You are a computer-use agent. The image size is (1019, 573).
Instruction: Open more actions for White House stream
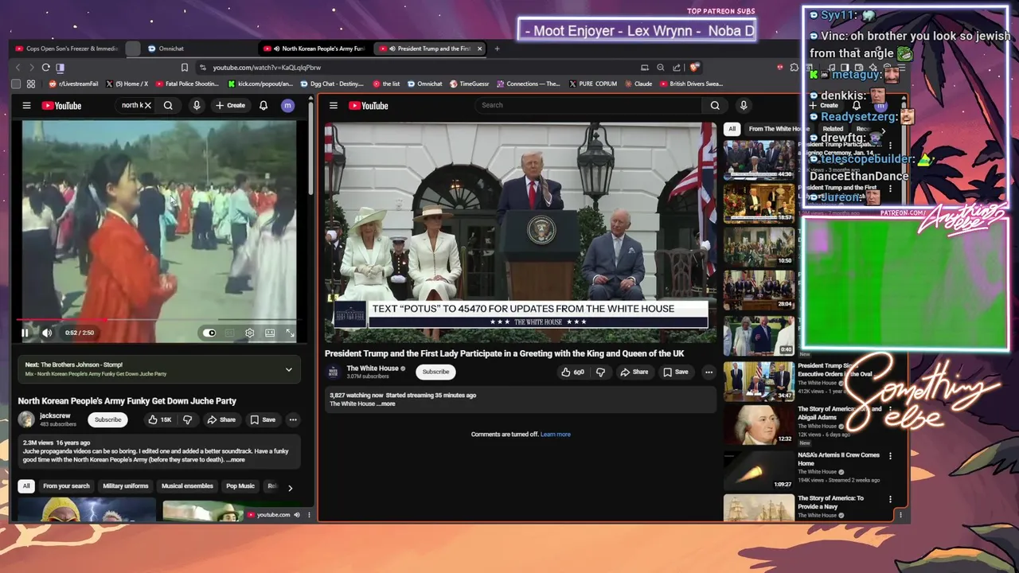(x=709, y=372)
